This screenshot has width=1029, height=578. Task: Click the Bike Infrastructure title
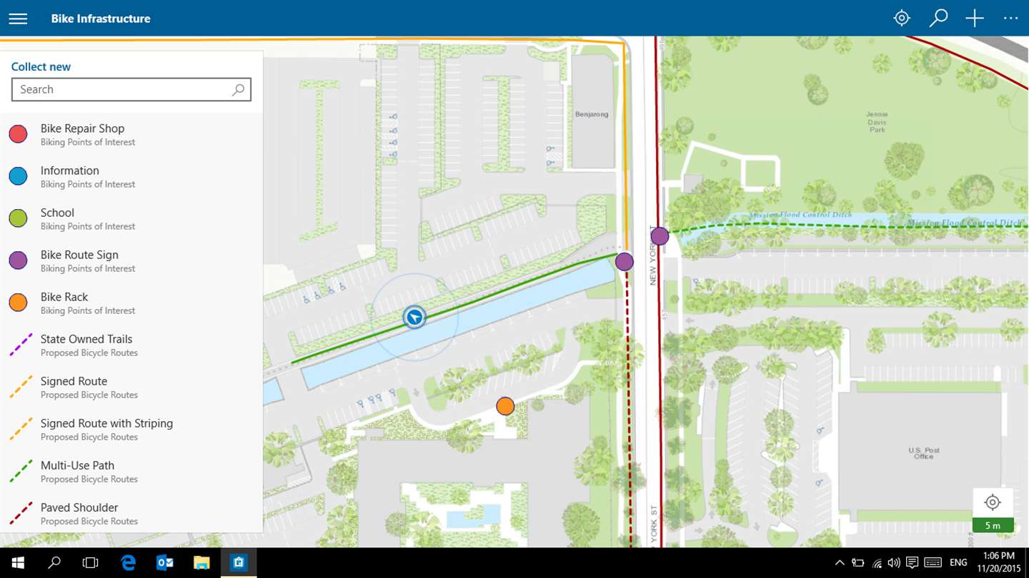(x=101, y=19)
